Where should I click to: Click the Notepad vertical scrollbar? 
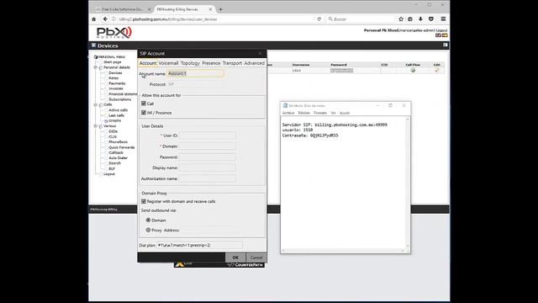pos(408,183)
